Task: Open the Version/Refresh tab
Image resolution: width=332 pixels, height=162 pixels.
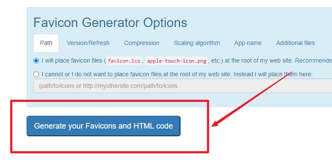Action: pyautogui.click(x=88, y=43)
